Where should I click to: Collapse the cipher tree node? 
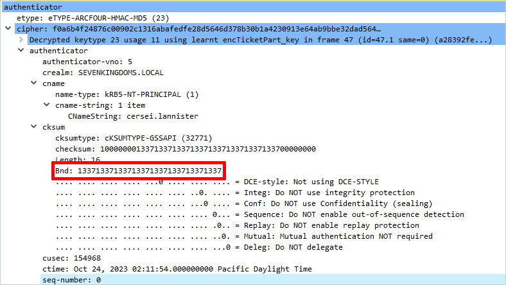8,28
